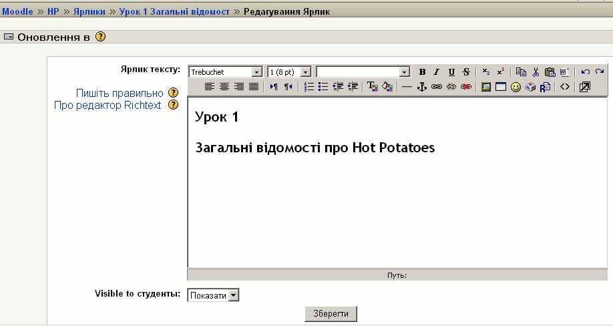
Task: Insert a table
Action: tap(501, 87)
